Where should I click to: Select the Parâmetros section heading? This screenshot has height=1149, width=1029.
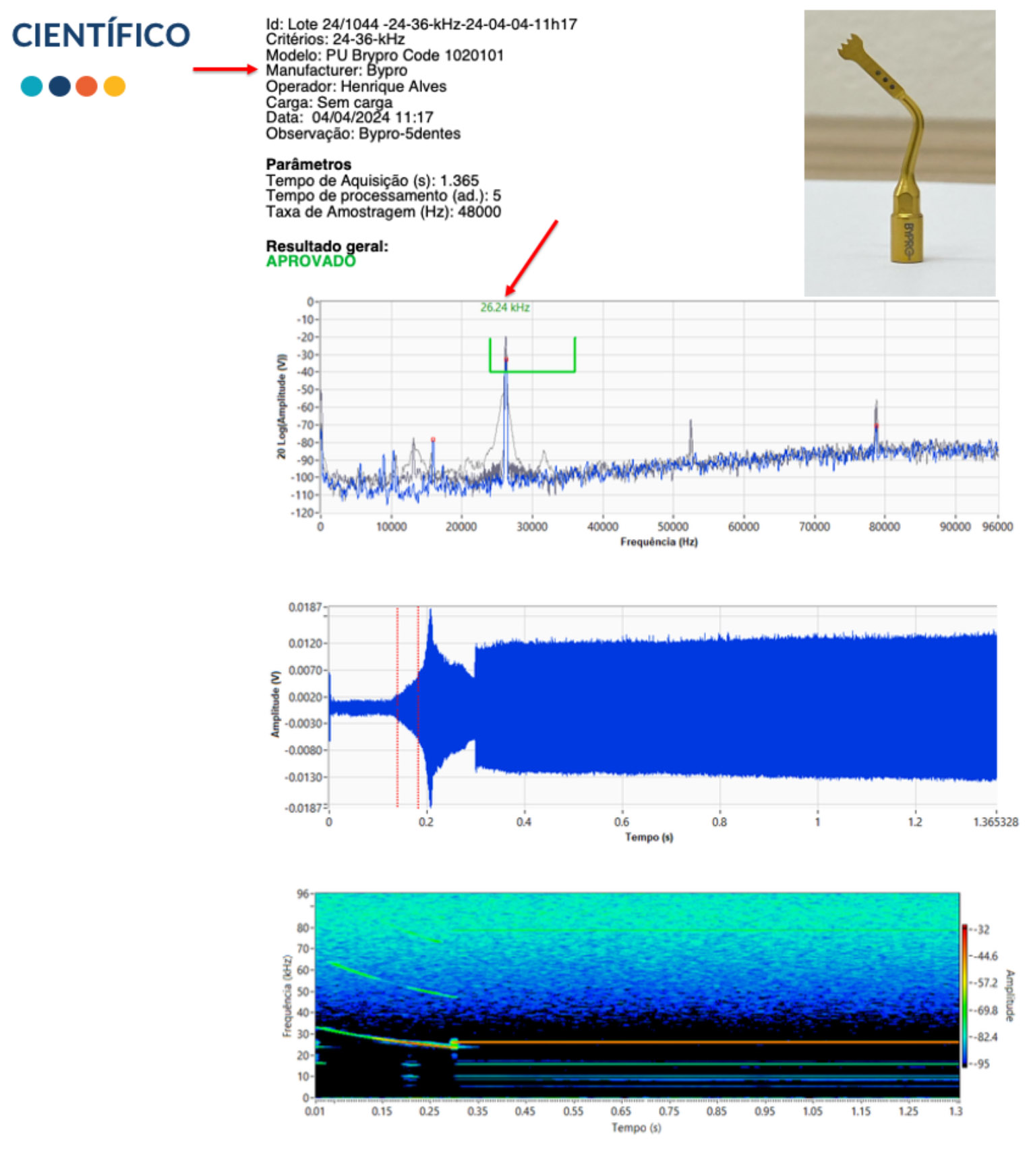pyautogui.click(x=308, y=165)
